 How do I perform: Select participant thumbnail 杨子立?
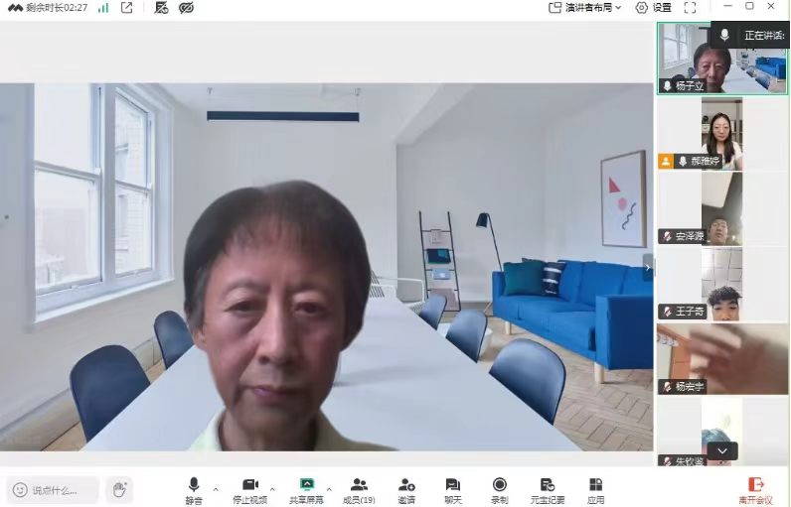[x=721, y=58]
